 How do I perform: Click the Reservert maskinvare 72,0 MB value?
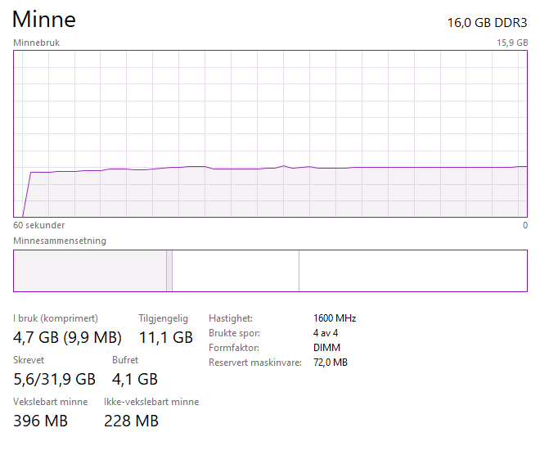point(331,363)
